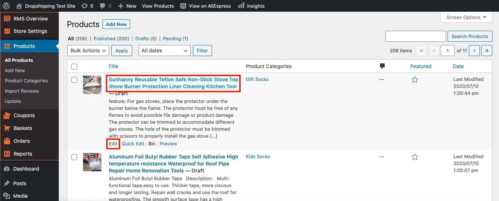Sort by comments bubble column icon
The width and height of the screenshot is (499, 201).
tap(382, 66)
